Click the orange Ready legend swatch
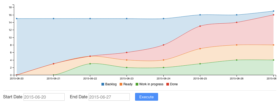Viewport: 279px width, 102px height. coord(121,84)
